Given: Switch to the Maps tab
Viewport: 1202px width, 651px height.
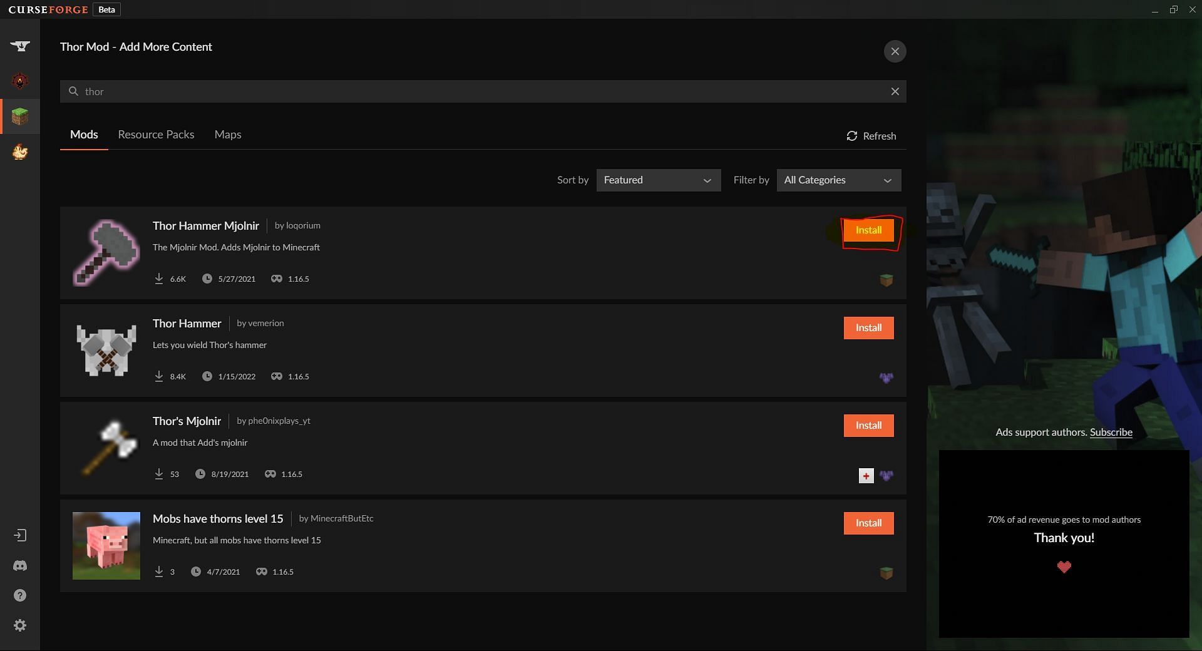Looking at the screenshot, I should (228, 135).
